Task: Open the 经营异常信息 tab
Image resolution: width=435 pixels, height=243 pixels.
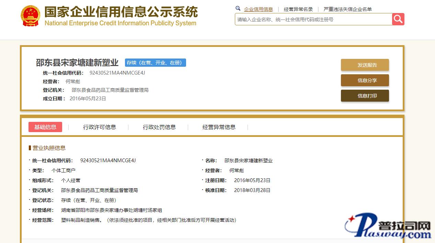Action: [219, 127]
